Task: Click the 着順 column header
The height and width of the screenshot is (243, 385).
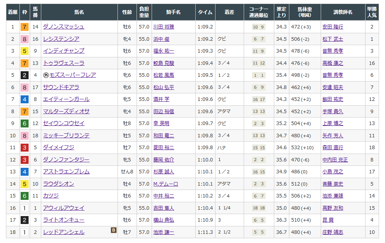Action: (x=13, y=12)
